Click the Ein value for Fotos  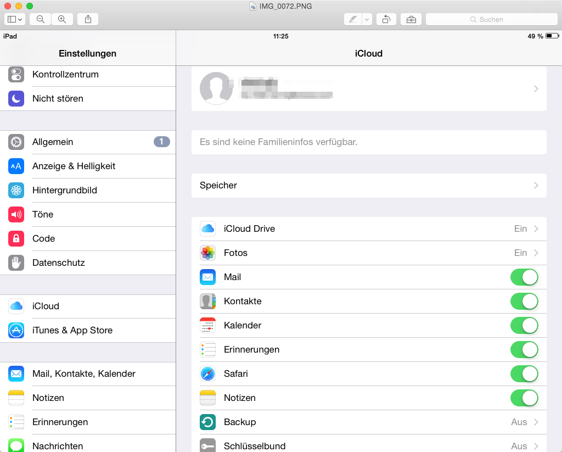(x=520, y=253)
